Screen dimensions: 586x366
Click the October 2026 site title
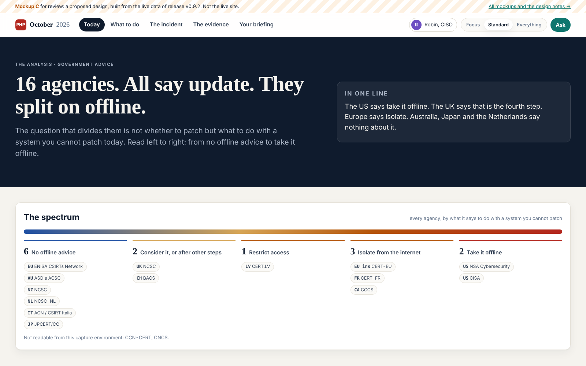49,25
